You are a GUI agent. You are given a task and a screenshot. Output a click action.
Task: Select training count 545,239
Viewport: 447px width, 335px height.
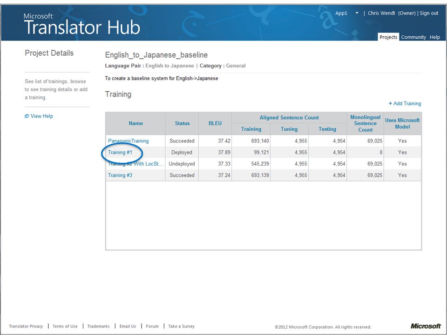tap(260, 164)
